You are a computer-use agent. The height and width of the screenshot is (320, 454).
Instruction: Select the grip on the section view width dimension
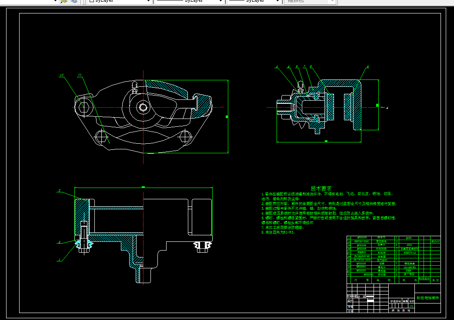pyautogui.click(x=326, y=142)
